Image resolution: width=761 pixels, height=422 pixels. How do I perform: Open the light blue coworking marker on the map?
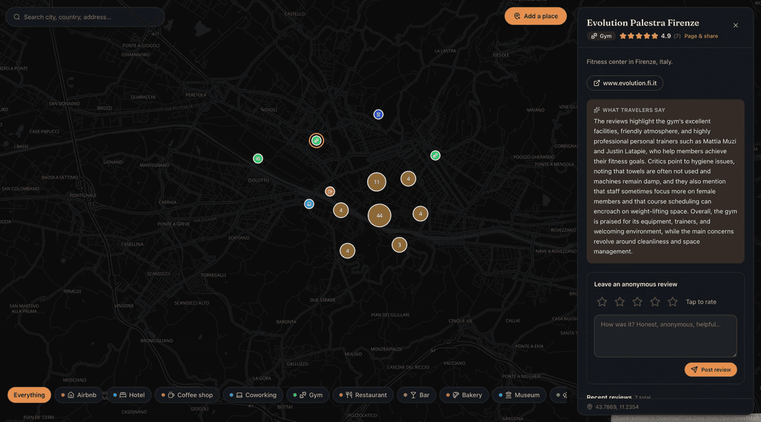309,204
